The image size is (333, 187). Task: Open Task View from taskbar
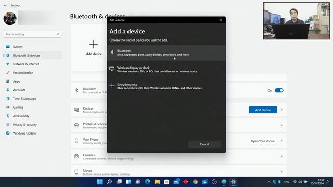[x=119, y=182]
